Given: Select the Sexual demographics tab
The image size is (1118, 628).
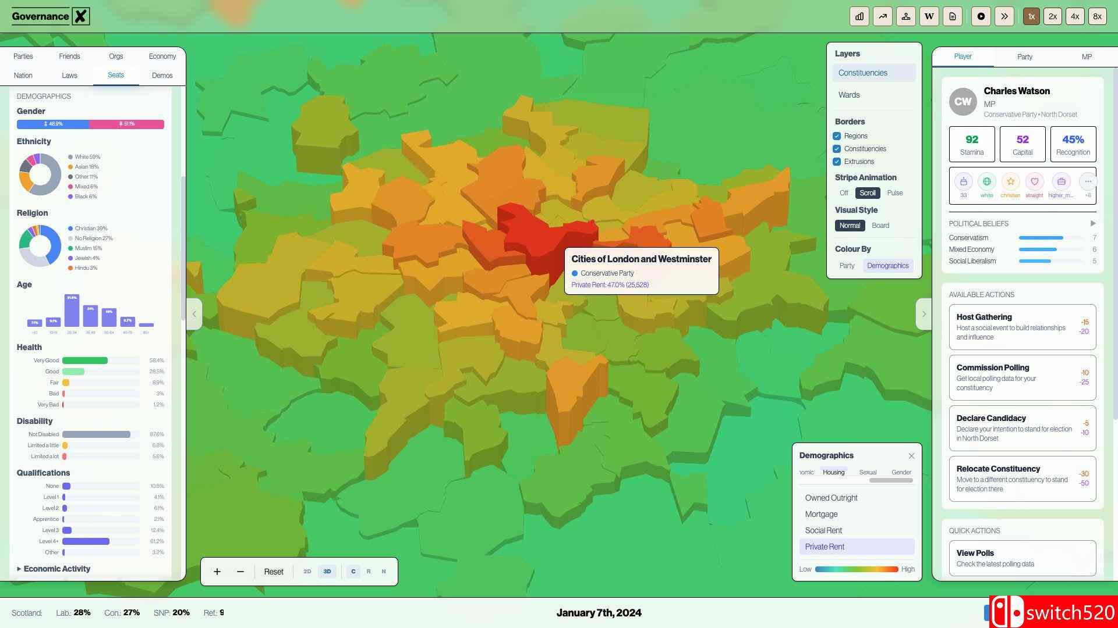Looking at the screenshot, I should click(868, 472).
